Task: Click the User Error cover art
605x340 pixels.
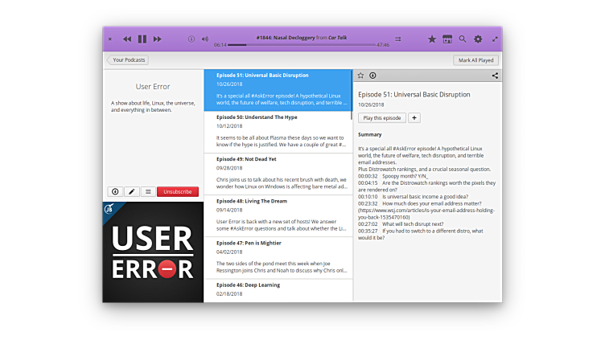Action: tap(153, 252)
